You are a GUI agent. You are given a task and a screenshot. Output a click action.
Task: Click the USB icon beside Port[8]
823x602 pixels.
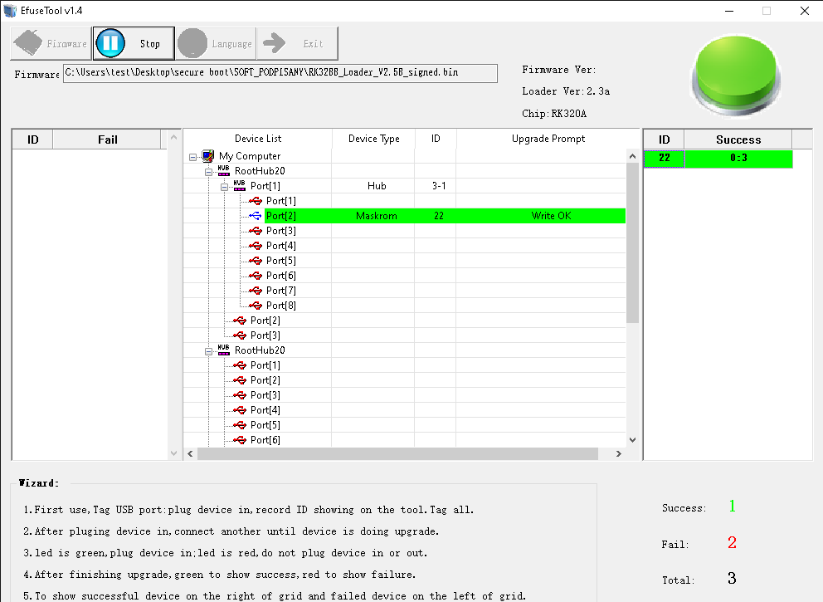click(x=255, y=305)
